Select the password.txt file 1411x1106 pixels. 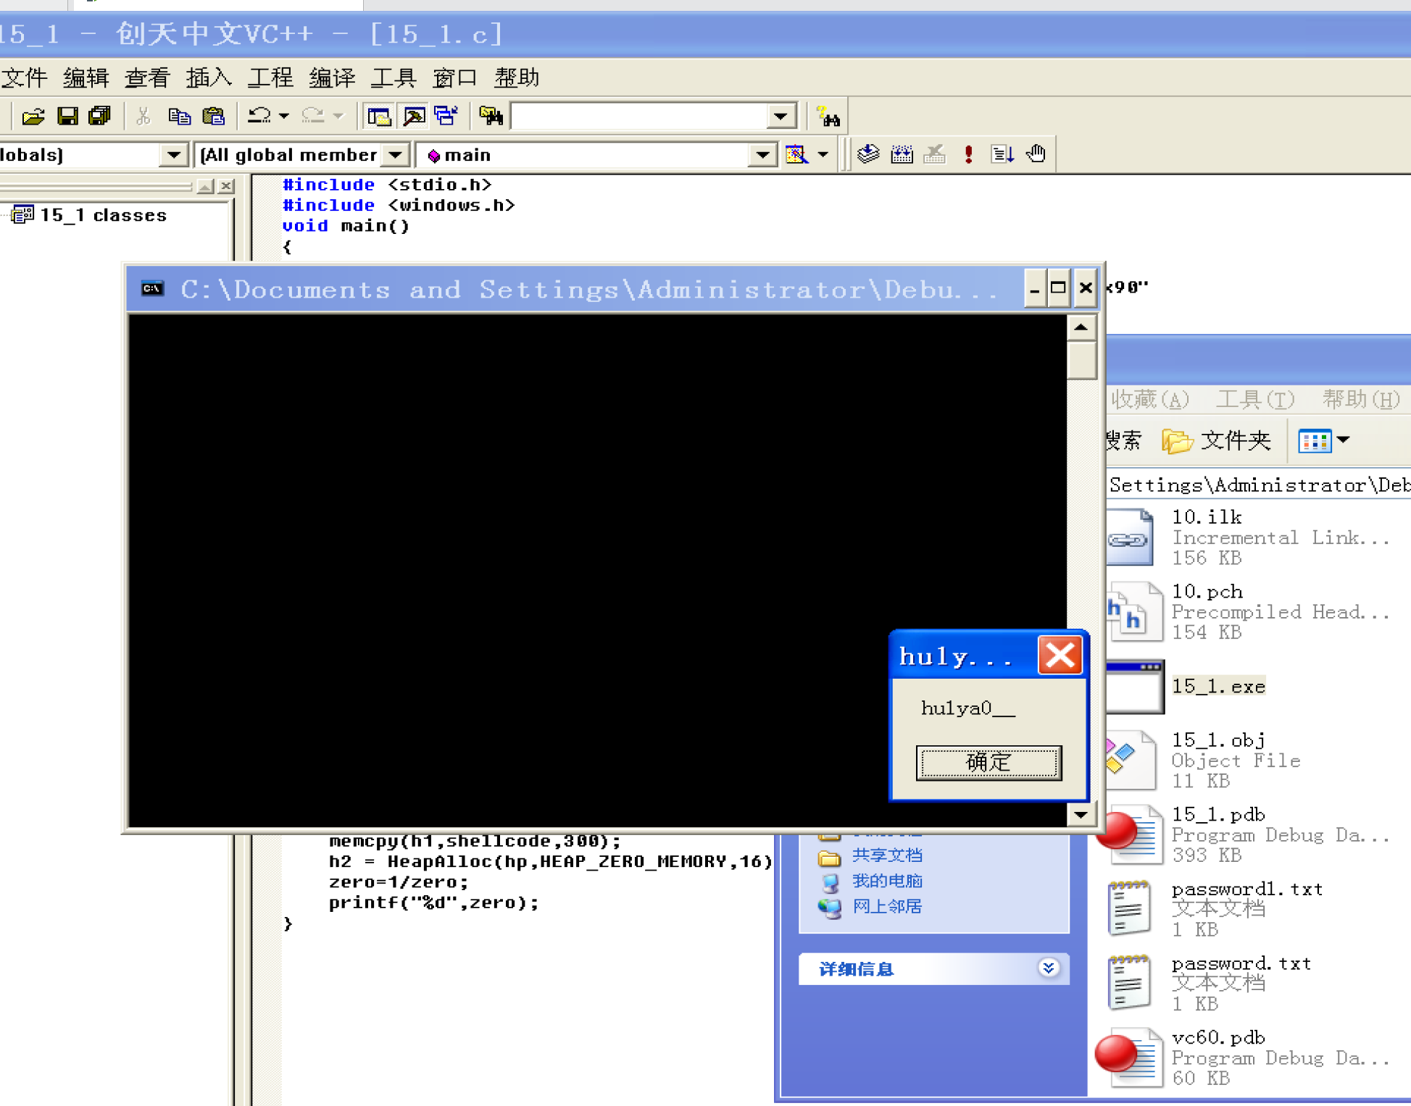tap(1241, 963)
